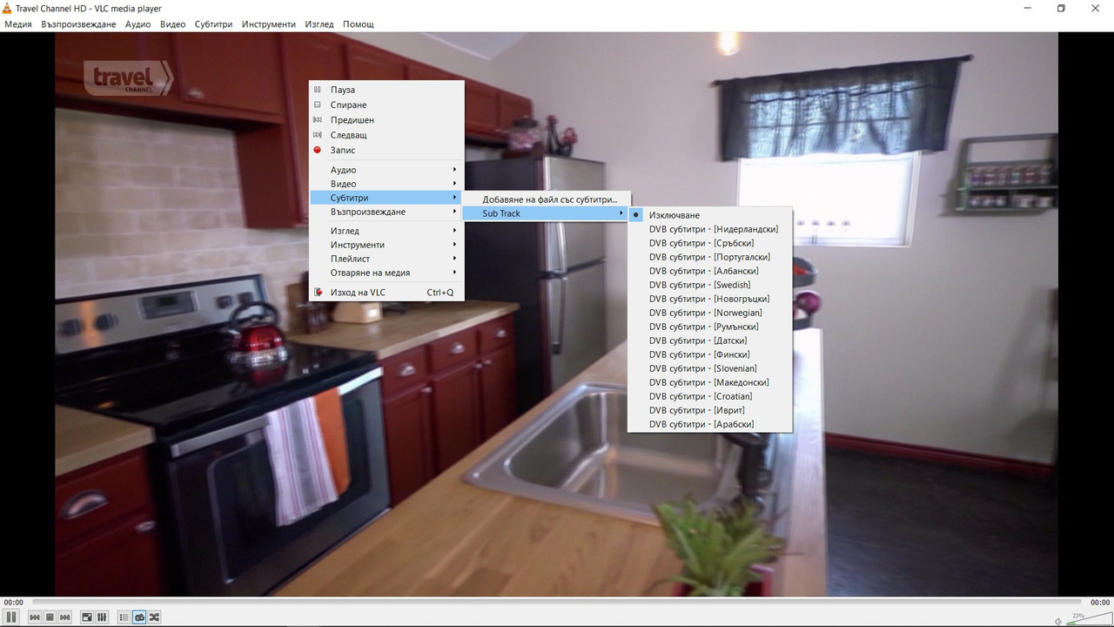Screen dimensions: 1114x627
Task: Close the VLC media player window
Action: [x=1095, y=8]
